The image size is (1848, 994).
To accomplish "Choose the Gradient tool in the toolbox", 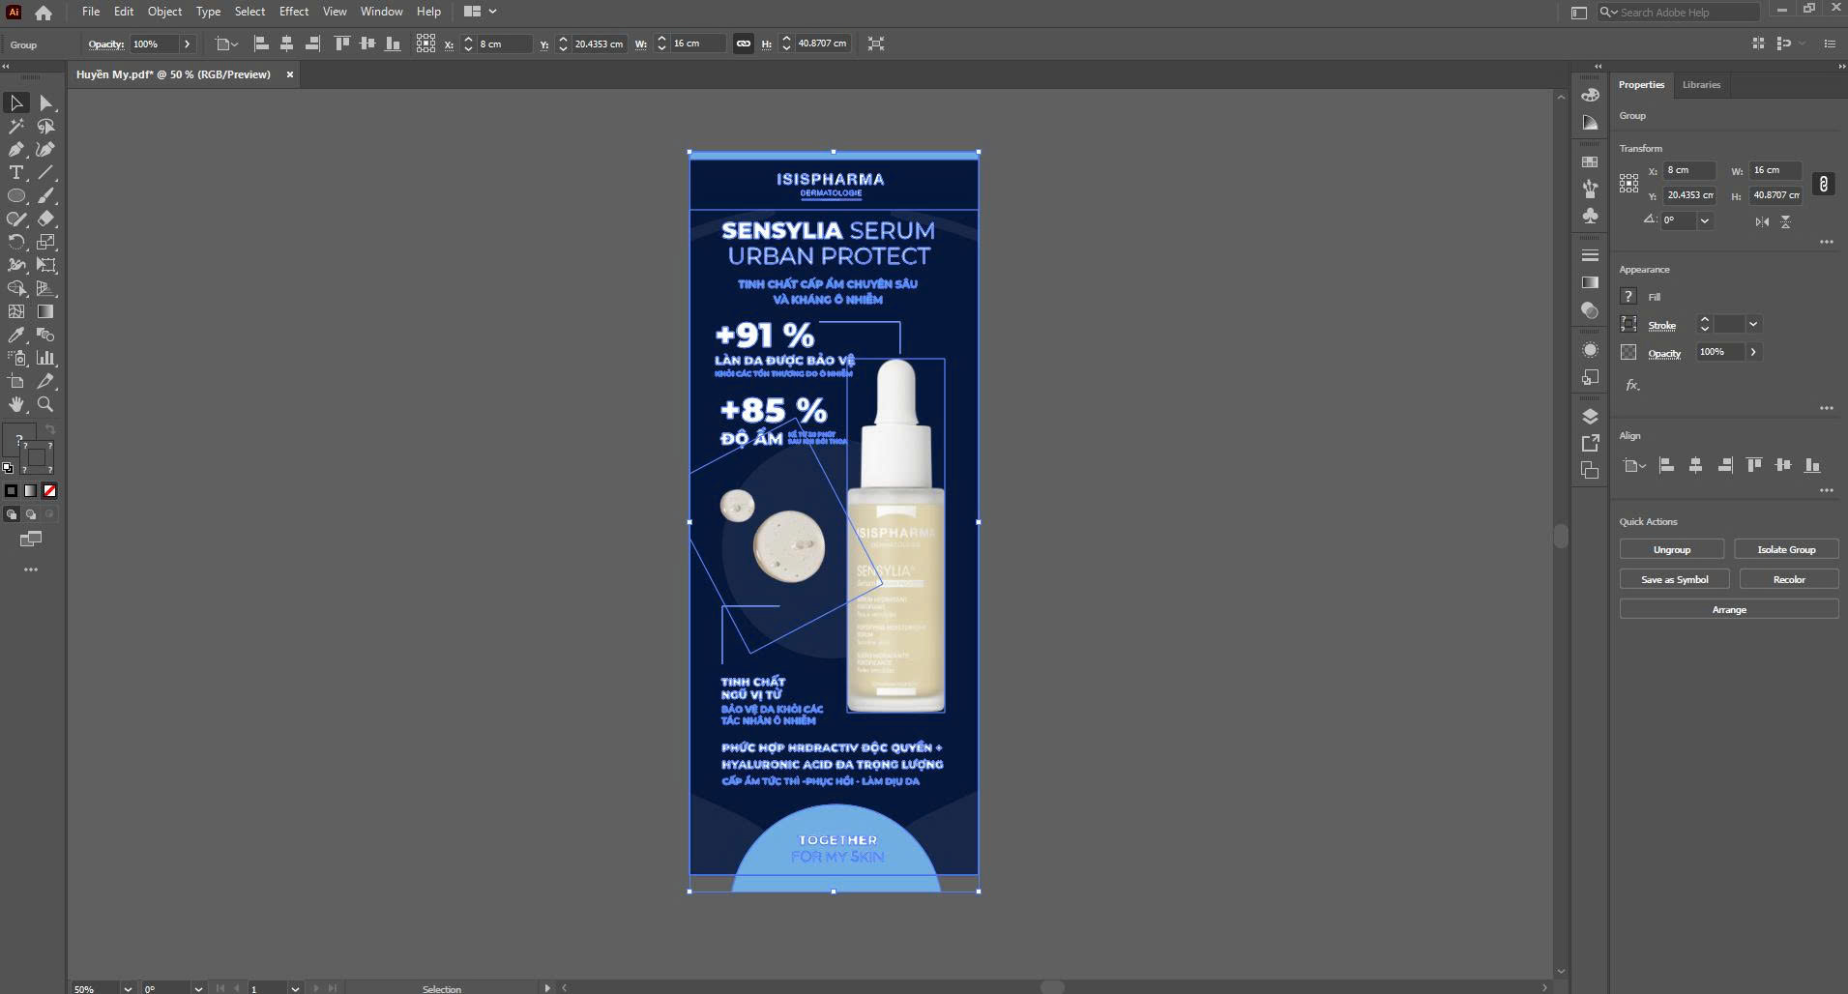I will [45, 312].
